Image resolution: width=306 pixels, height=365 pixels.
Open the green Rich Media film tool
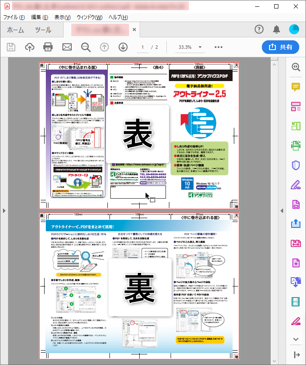[296, 302]
